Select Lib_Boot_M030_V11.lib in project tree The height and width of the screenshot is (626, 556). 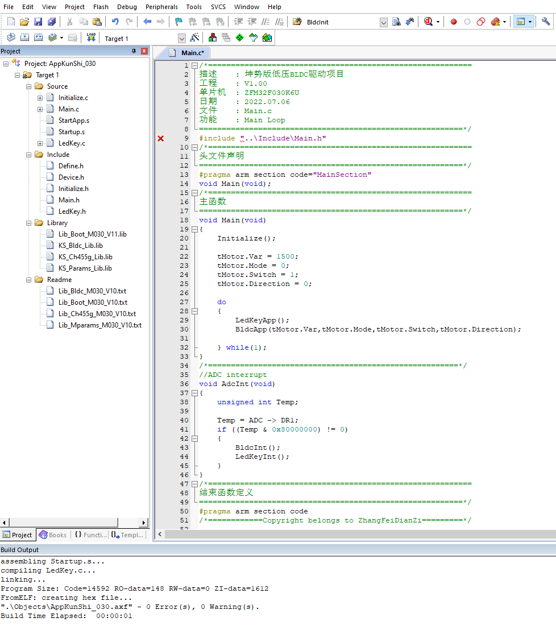tap(92, 234)
